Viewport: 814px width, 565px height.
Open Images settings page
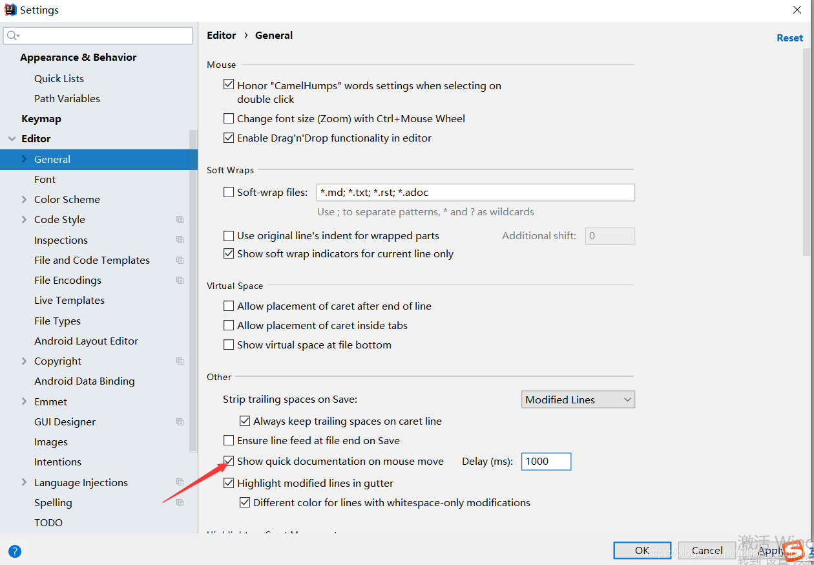pyautogui.click(x=51, y=442)
